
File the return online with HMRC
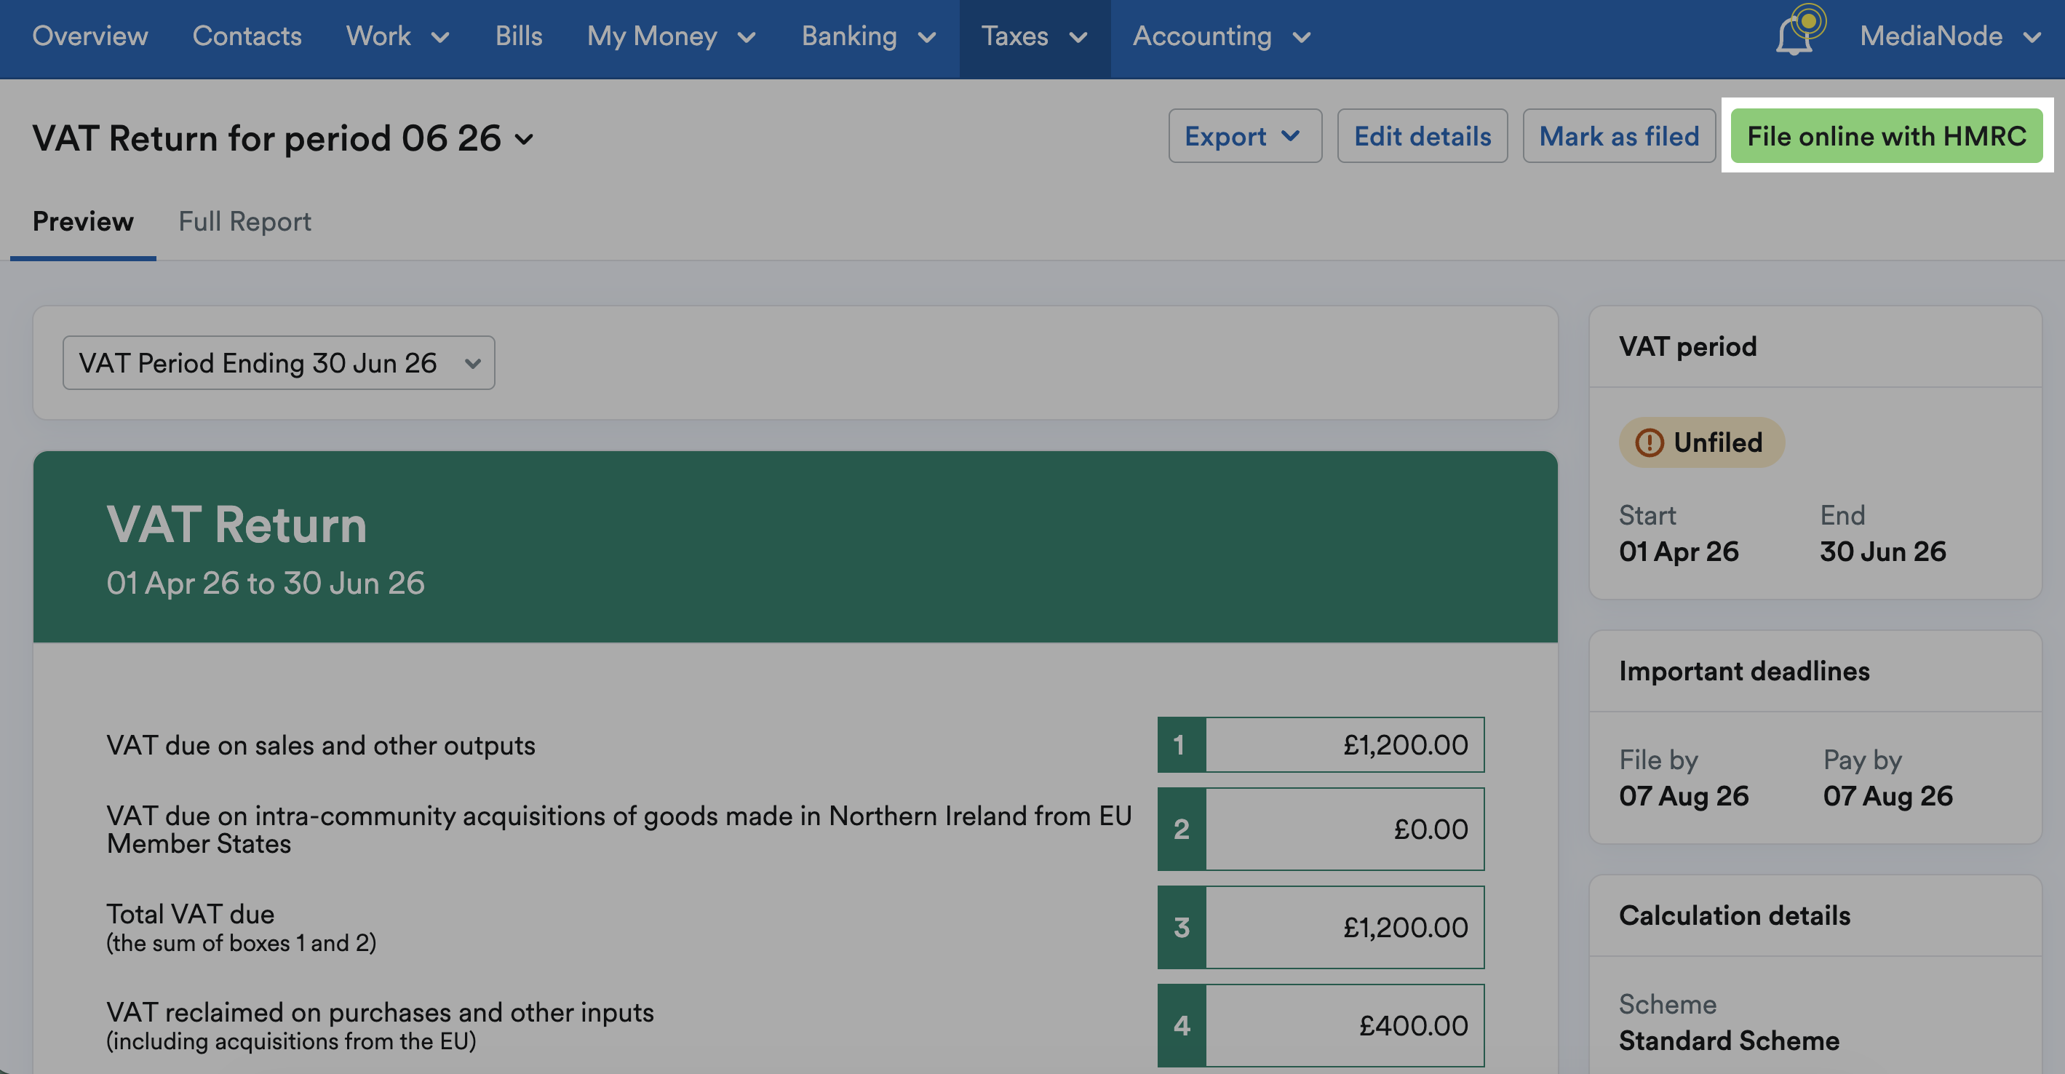[x=1886, y=136]
